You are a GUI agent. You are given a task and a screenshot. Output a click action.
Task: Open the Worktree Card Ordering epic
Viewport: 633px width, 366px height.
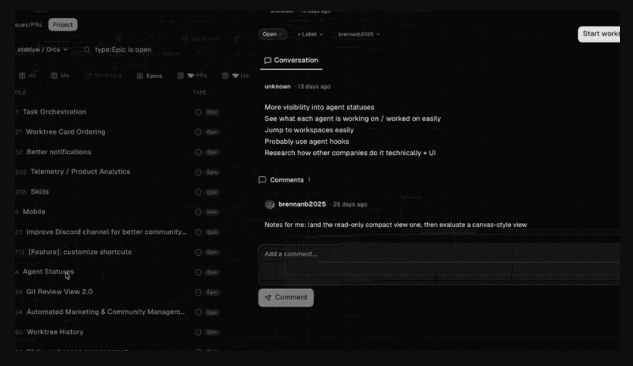pos(66,132)
